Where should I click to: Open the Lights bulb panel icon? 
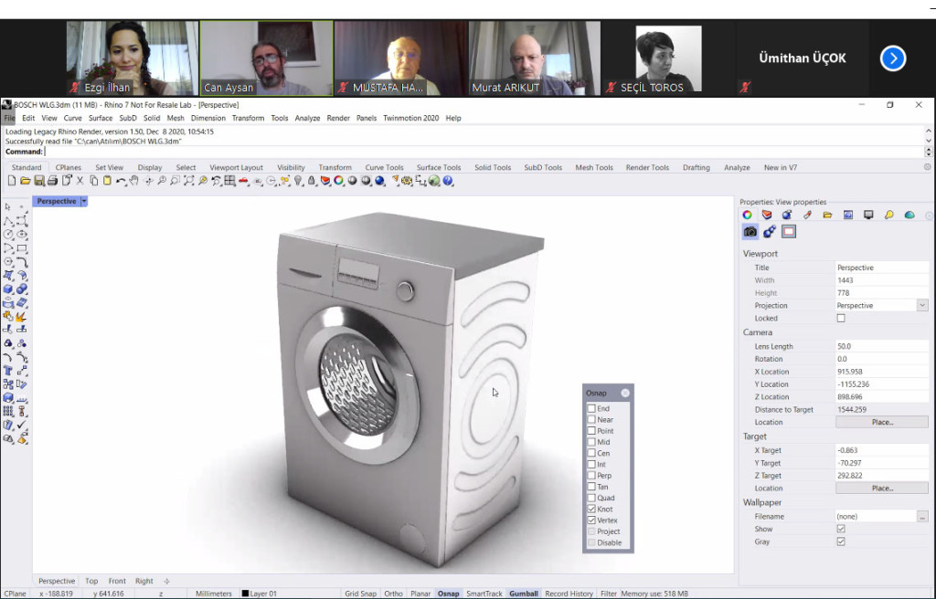[x=888, y=215]
